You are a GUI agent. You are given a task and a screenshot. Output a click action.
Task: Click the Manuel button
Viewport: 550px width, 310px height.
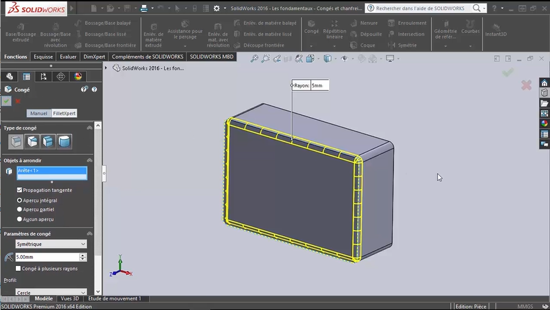pos(39,113)
